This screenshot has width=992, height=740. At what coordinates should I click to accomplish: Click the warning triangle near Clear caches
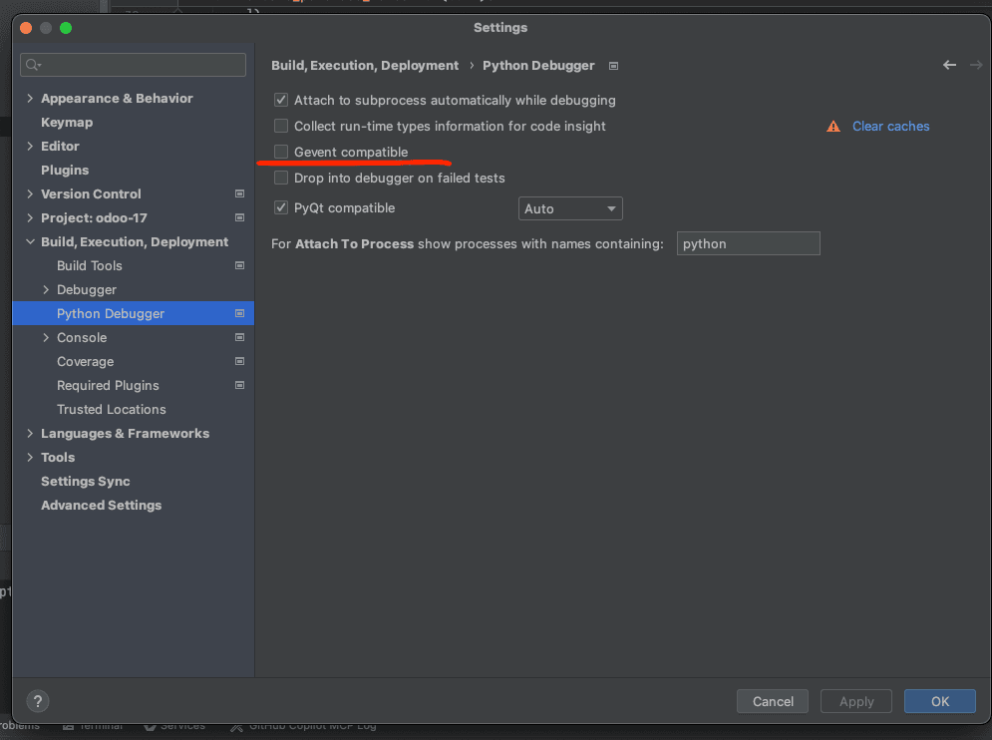(x=833, y=127)
